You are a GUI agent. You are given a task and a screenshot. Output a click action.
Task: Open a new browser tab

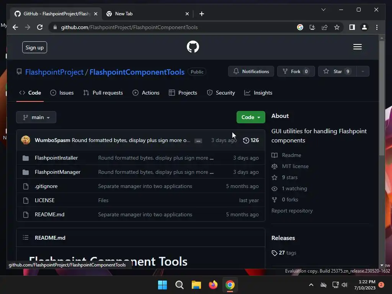click(202, 14)
